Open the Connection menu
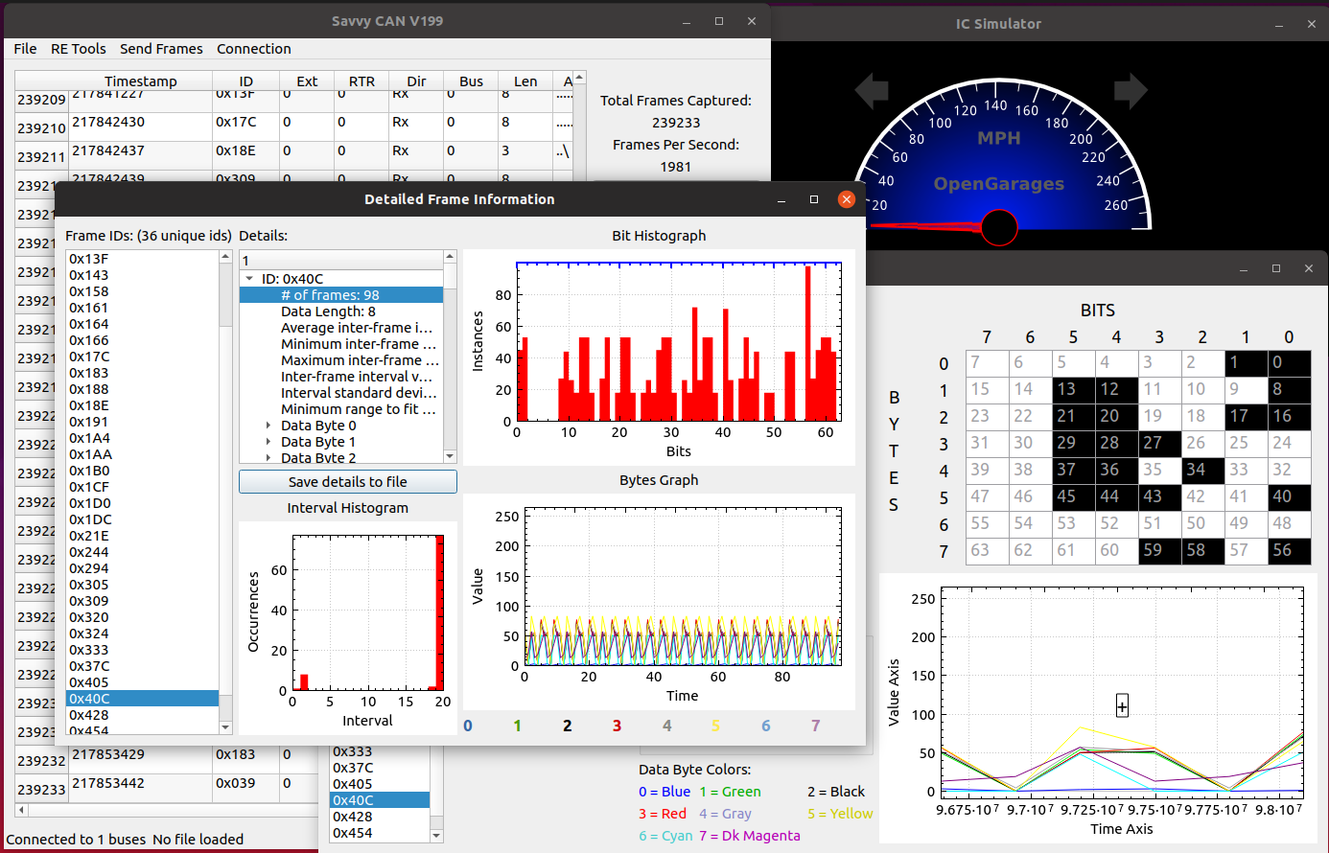This screenshot has width=1329, height=853. coord(254,49)
